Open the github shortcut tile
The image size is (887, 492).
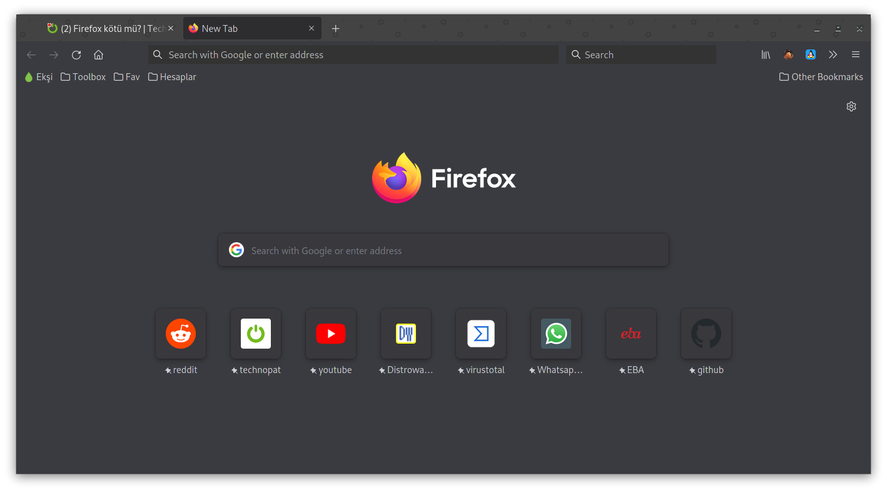tap(706, 334)
